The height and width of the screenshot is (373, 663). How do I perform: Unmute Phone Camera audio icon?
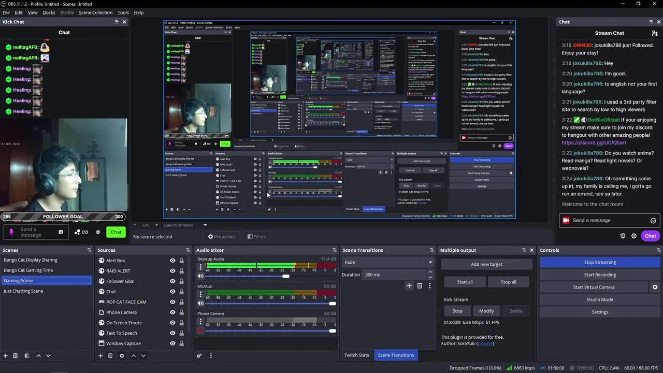[x=200, y=331]
